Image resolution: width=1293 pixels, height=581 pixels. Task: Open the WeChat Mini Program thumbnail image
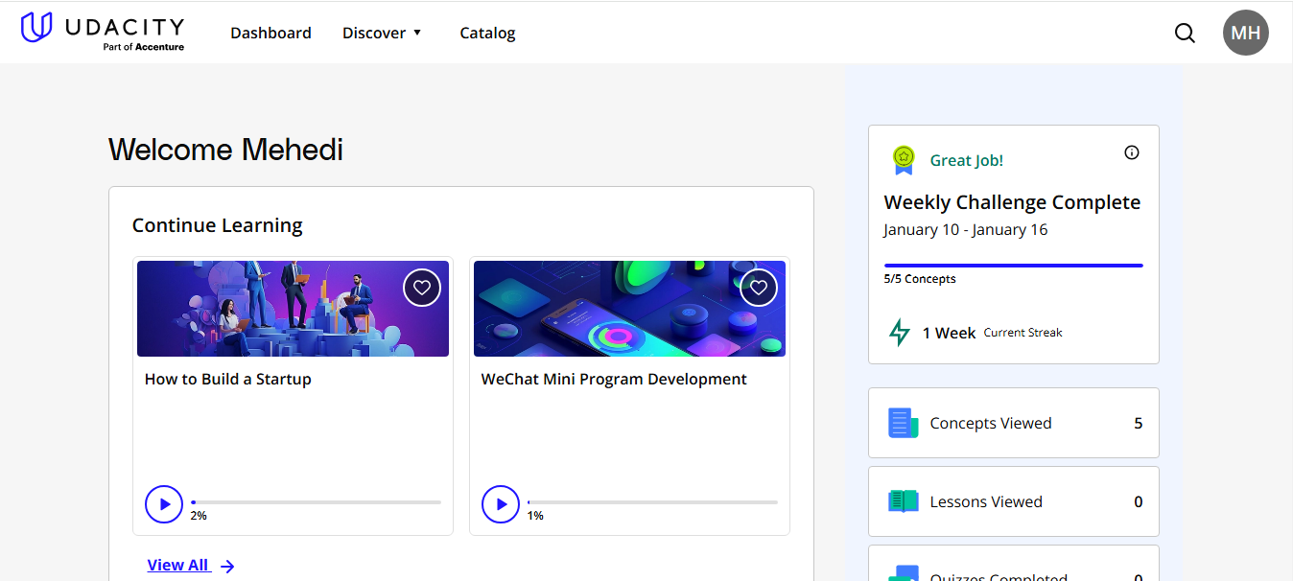coord(629,309)
